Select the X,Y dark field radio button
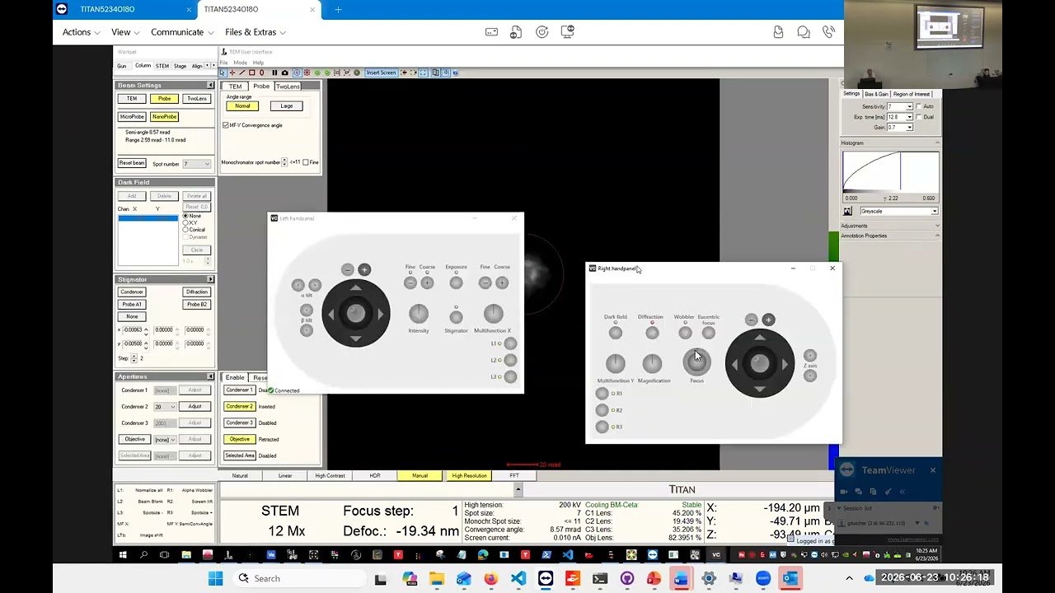 tap(185, 222)
